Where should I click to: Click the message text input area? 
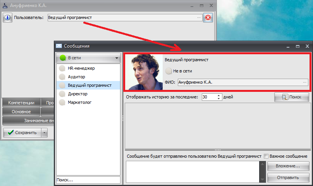[x=193, y=172]
